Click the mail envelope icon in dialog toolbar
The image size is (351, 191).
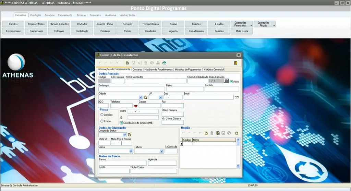tap(164, 63)
